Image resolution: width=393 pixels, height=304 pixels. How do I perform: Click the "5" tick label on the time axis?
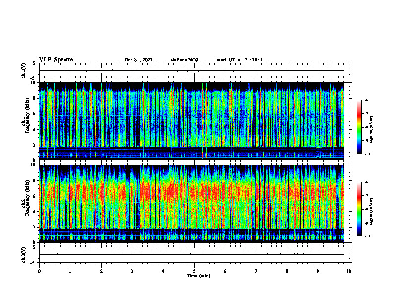(194, 271)
